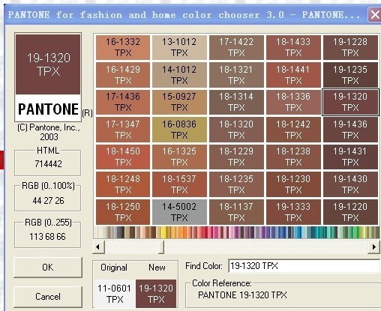The width and height of the screenshot is (381, 311).
Task: Select swatch 18-1238 TPX
Action: pyautogui.click(x=293, y=157)
